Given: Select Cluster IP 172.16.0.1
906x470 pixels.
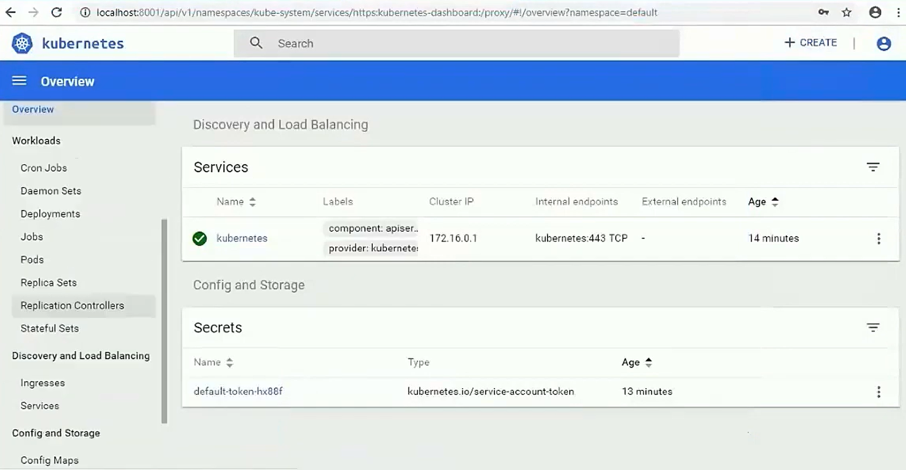Looking at the screenshot, I should (453, 238).
